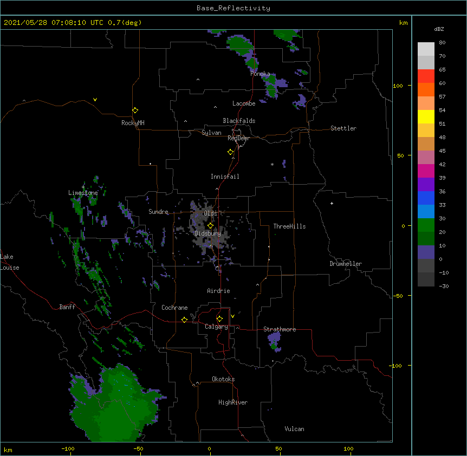
Task: Select the yellow diamond marker between Olds and Didsbury
Action: point(210,226)
